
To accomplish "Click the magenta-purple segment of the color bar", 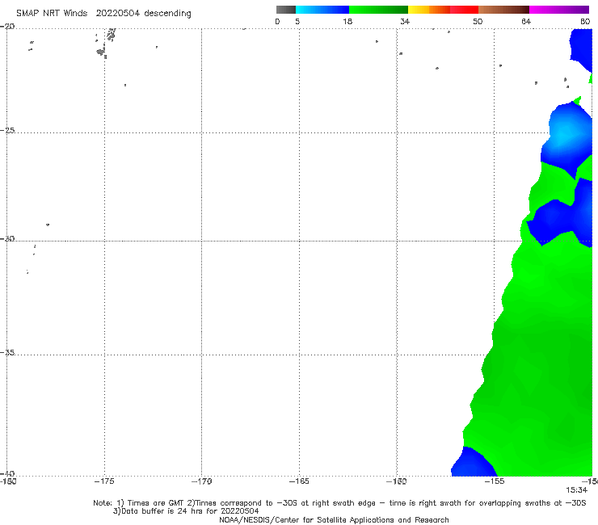I will click(x=559, y=10).
